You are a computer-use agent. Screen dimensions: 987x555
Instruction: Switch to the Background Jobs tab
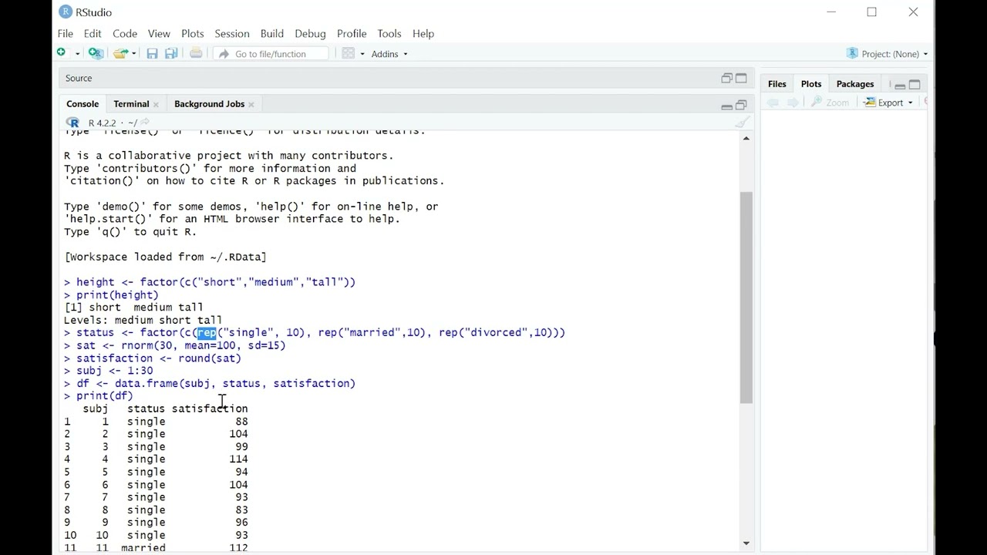[209, 104]
